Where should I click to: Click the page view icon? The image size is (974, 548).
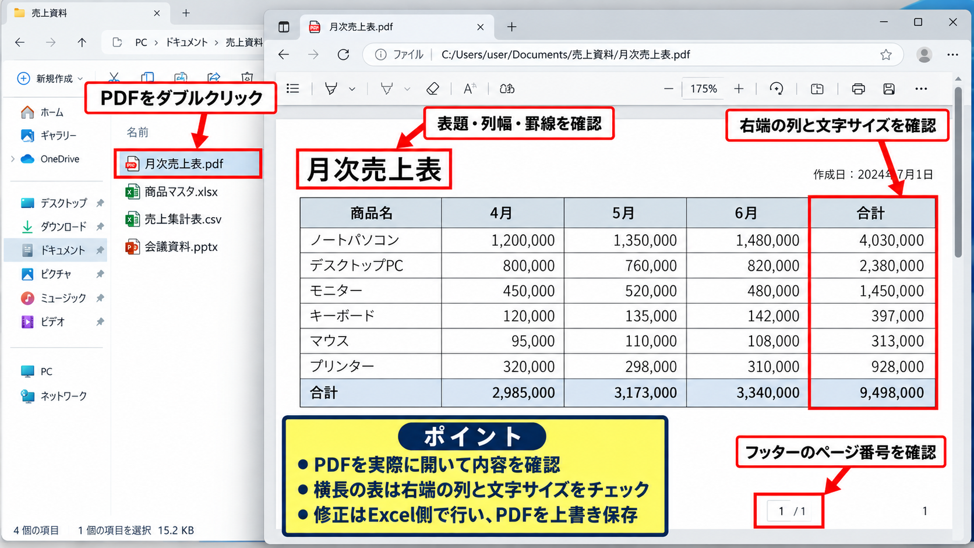(817, 89)
